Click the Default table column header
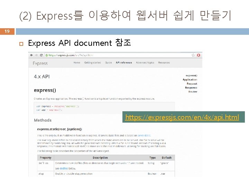 click(x=167, y=158)
